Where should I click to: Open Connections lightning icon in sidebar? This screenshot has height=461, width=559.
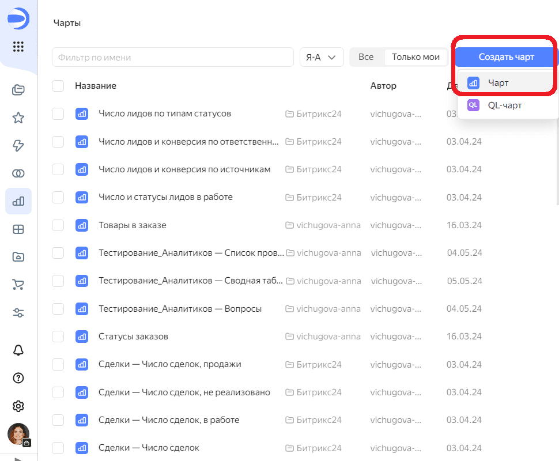point(18,145)
